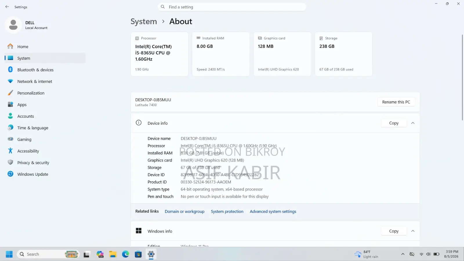Switch to Windows Update settings

[45, 174]
